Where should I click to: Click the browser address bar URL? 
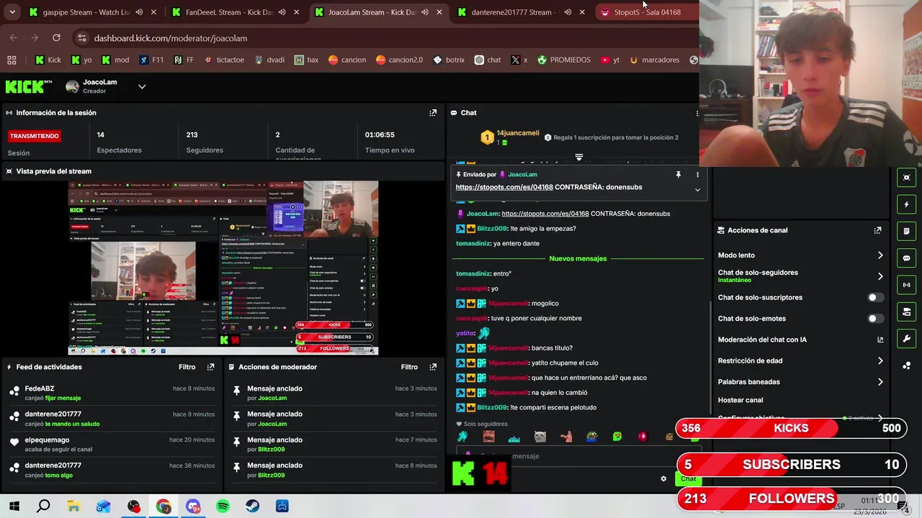click(171, 38)
